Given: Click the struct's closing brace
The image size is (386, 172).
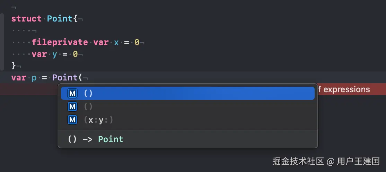Looking at the screenshot, I should [x=14, y=65].
